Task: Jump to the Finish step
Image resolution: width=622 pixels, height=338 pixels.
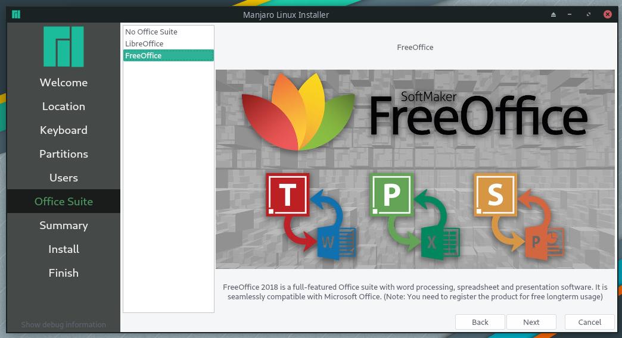Action: pyautogui.click(x=64, y=273)
